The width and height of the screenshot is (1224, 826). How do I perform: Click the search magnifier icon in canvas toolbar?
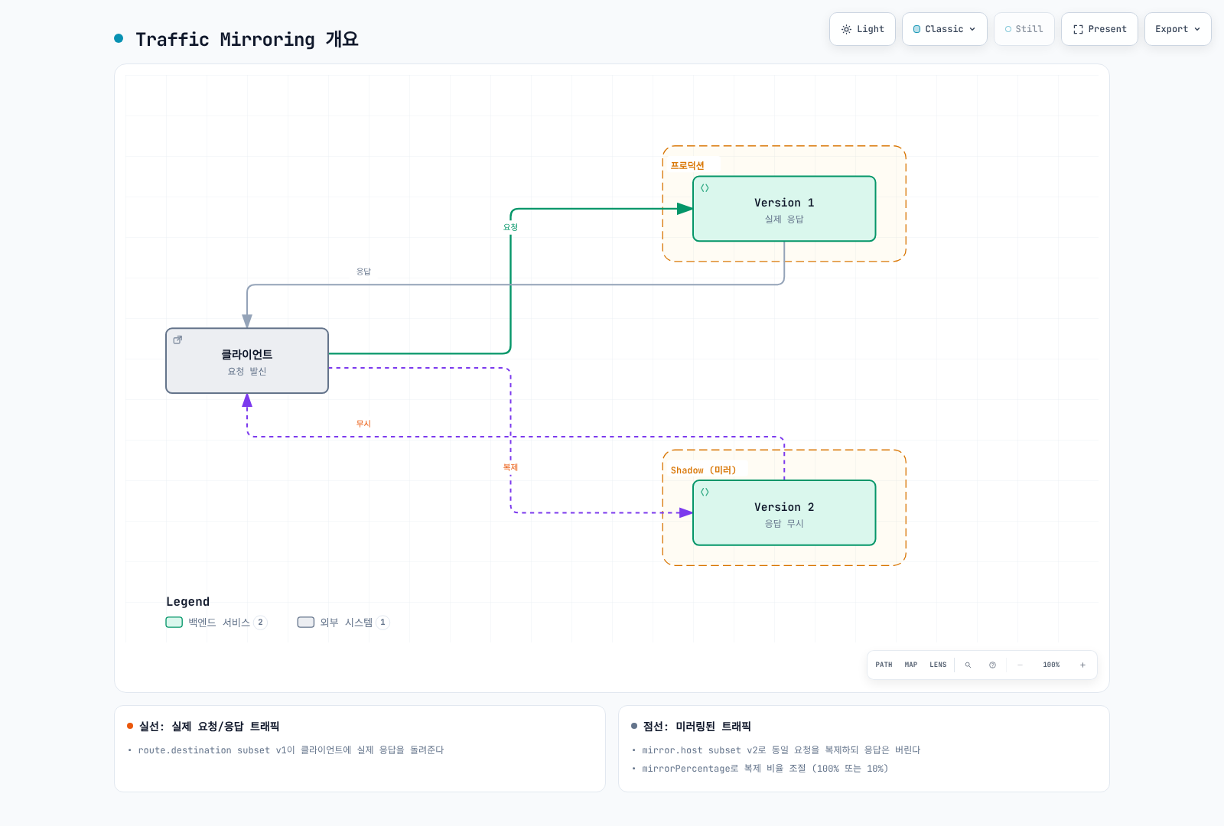968,665
